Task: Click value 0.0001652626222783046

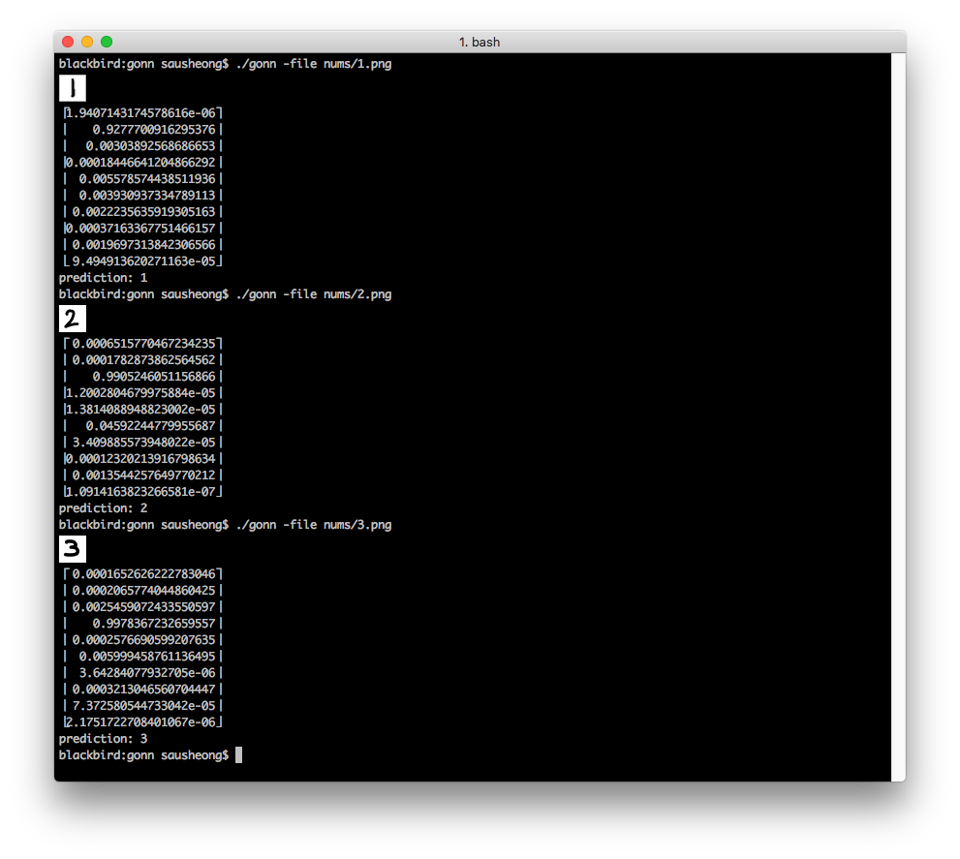Action: 144,574
